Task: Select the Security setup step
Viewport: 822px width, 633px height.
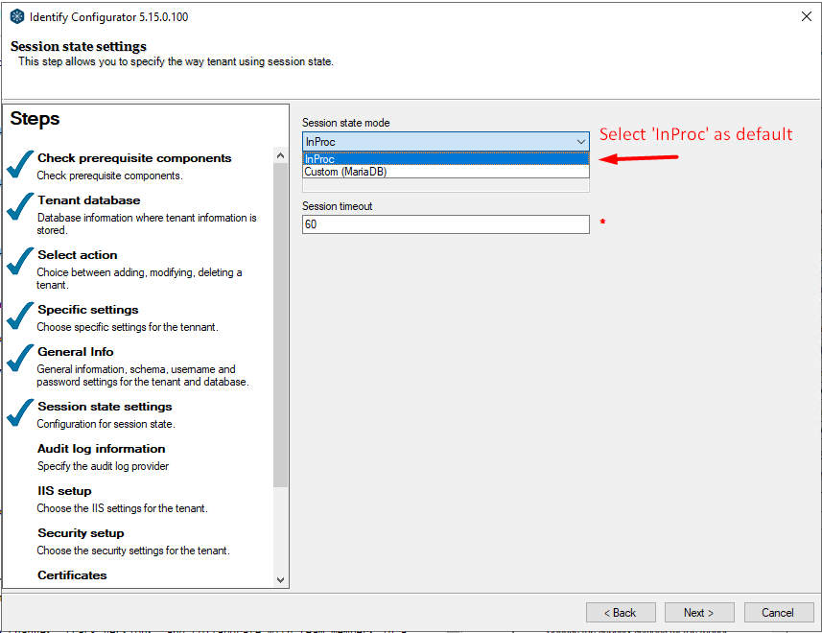Action: [81, 533]
